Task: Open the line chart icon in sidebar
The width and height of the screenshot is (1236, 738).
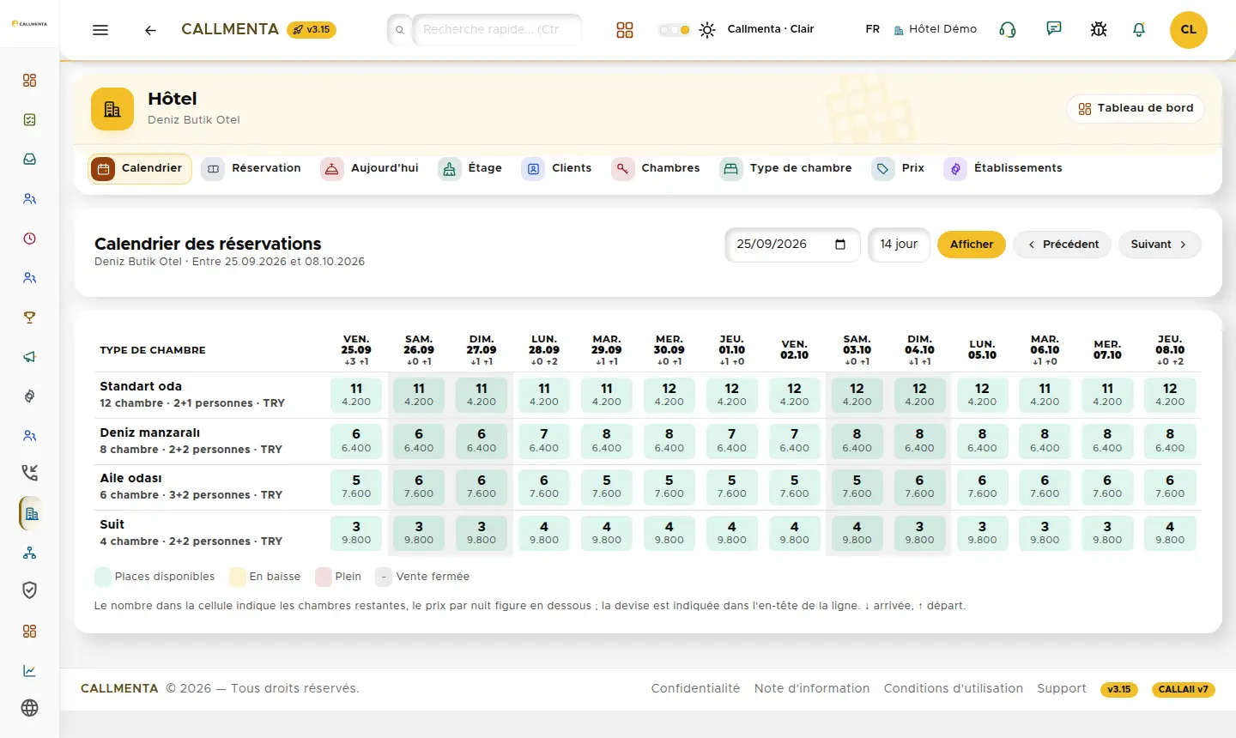Action: 30,671
